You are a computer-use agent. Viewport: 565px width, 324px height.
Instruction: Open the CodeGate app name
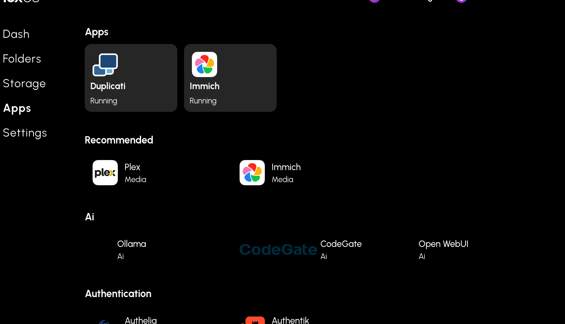click(341, 244)
